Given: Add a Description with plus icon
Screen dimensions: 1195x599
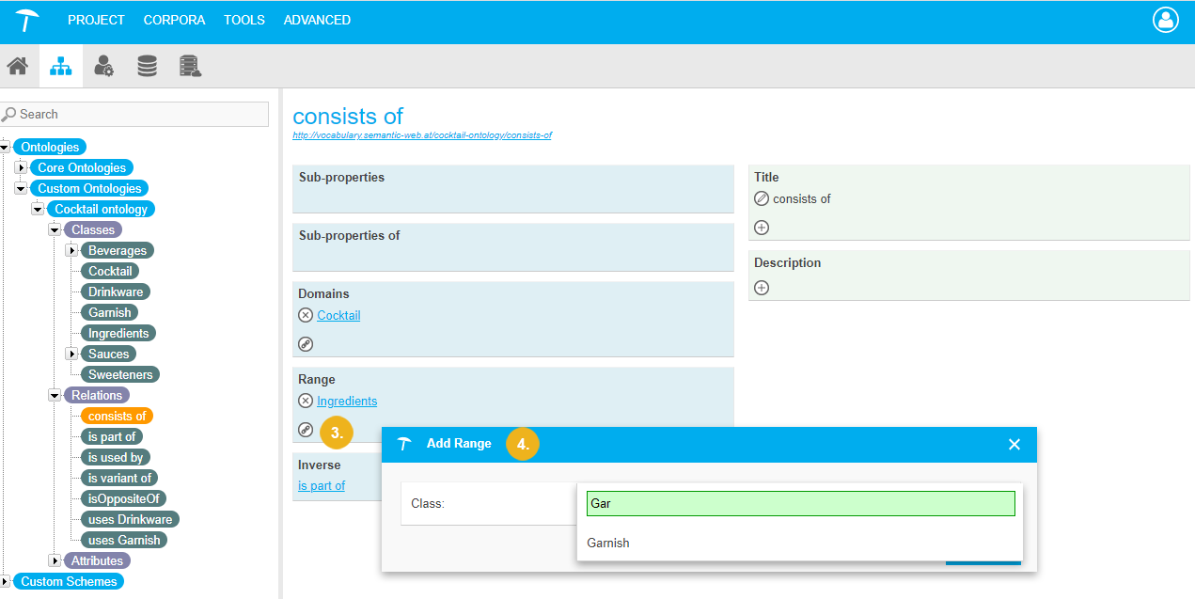Looking at the screenshot, I should coord(762,288).
